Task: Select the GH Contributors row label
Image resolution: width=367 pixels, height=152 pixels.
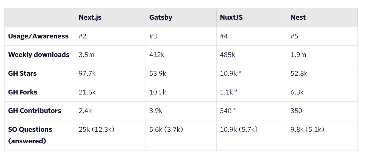Action: coord(35,111)
